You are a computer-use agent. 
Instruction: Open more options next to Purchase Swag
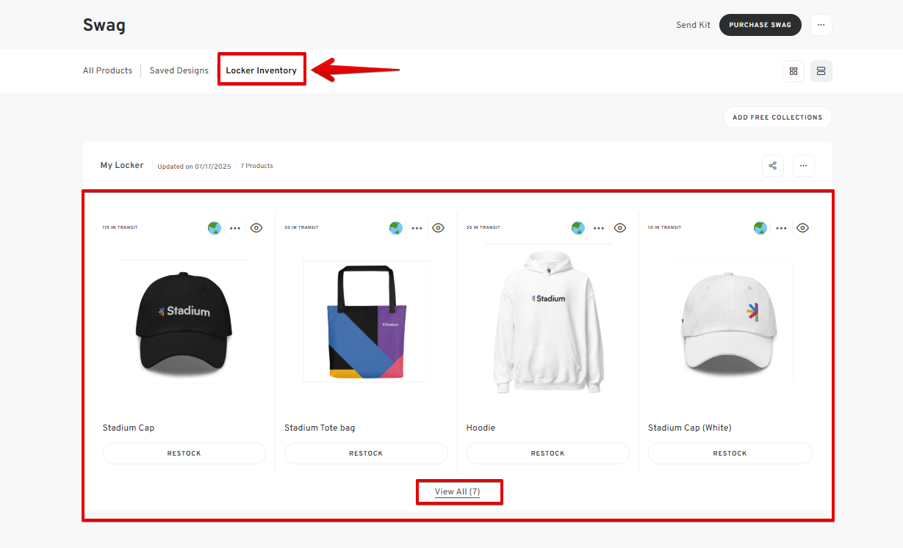[821, 25]
